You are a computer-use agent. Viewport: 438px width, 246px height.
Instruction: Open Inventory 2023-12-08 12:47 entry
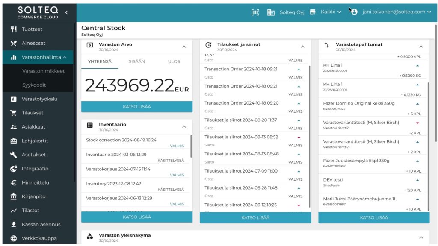(x=135, y=186)
